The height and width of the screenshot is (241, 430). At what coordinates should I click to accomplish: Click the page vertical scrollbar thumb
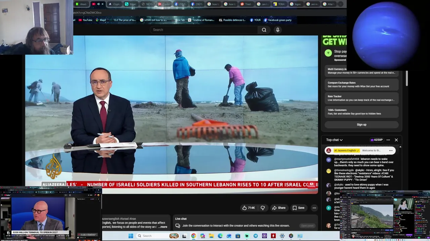407,78
